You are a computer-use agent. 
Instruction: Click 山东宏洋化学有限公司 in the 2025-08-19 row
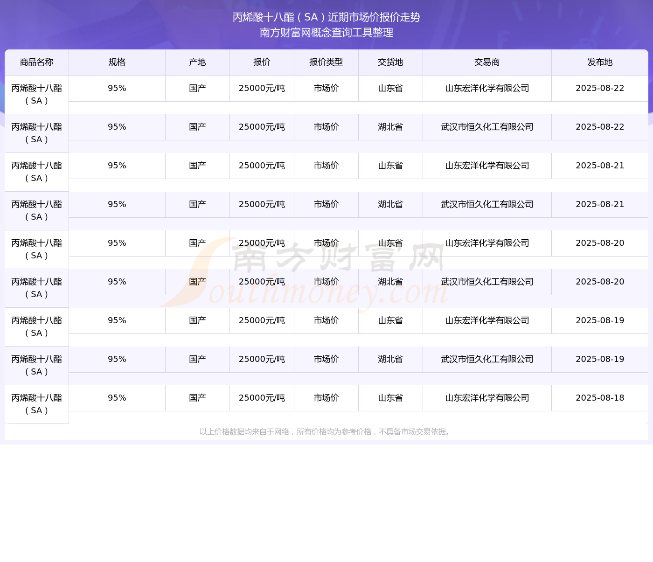point(487,320)
